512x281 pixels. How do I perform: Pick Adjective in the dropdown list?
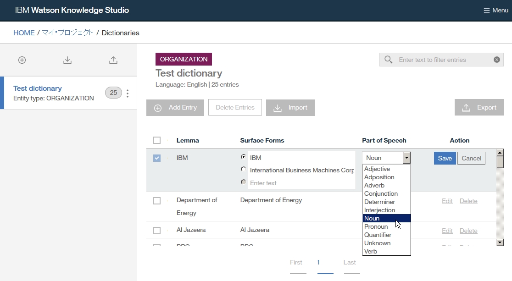coord(377,169)
